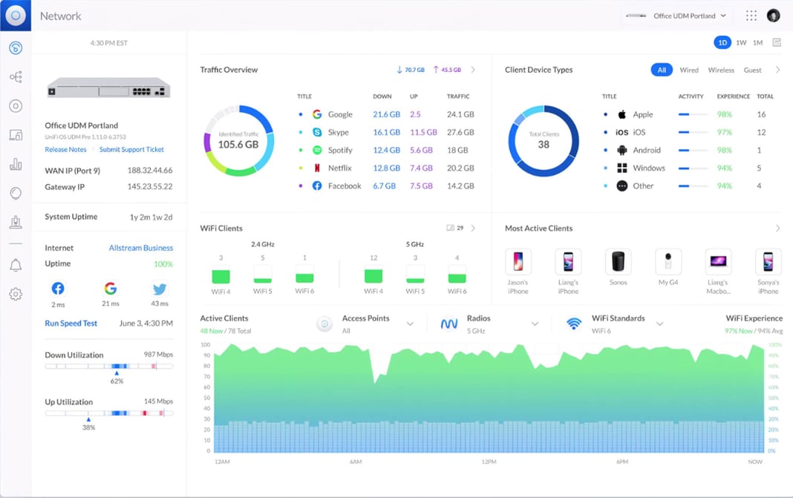Screen dimensions: 793x498
Task: Open the topology icon in the sidebar
Action: (16, 77)
